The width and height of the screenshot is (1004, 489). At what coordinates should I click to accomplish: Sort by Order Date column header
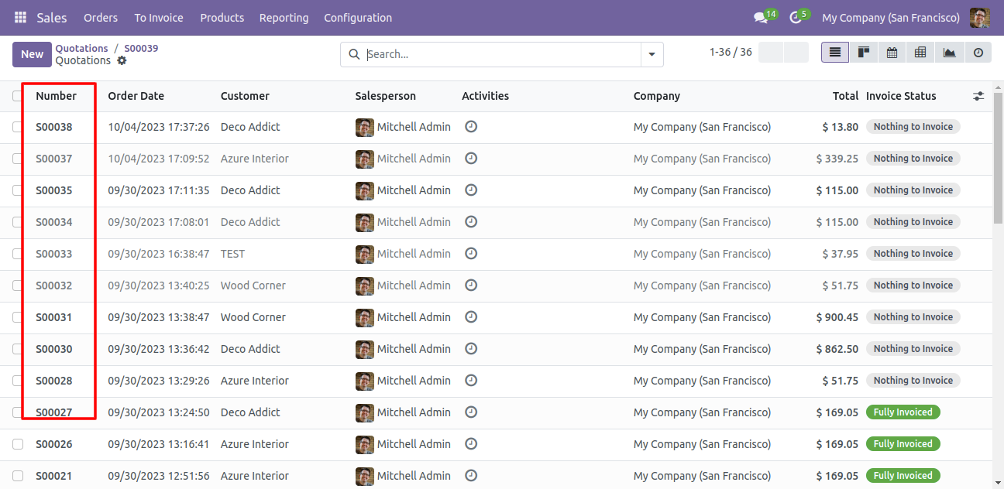click(136, 96)
